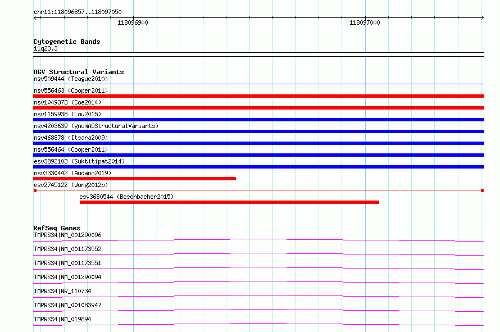Click the thin blue line of nsv509444
500x332 pixels.
point(258,84)
